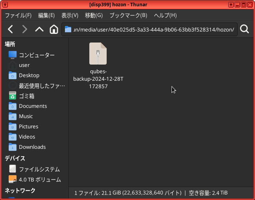Click the 4.0 TB ボリューム drive icon
255x200 pixels.
[13, 179]
